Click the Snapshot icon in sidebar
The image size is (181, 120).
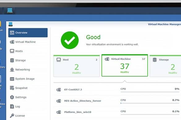(12, 88)
